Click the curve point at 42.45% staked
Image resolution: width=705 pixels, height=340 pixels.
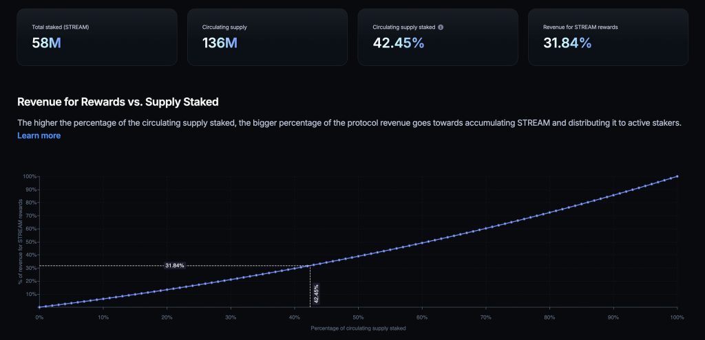[311, 265]
